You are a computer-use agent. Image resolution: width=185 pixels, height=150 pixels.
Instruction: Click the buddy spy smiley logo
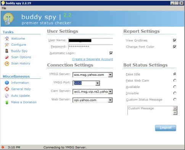pyautogui.click(x=8, y=19)
